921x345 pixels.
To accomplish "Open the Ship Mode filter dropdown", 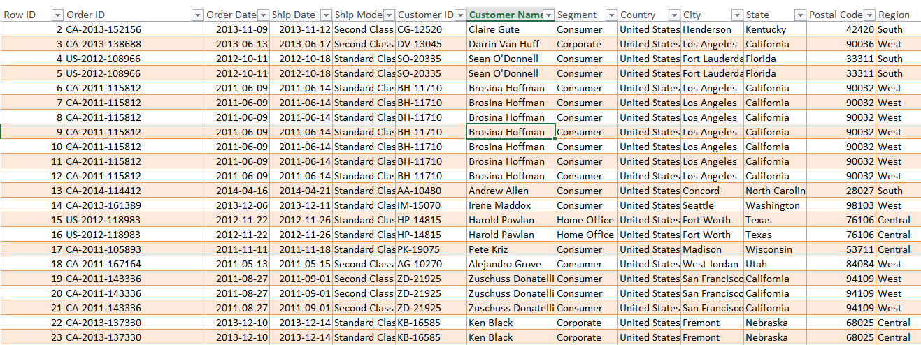I will [389, 15].
